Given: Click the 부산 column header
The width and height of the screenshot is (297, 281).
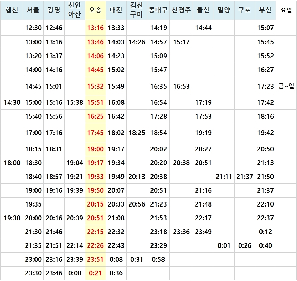Looking at the screenshot, I should 265,10.
